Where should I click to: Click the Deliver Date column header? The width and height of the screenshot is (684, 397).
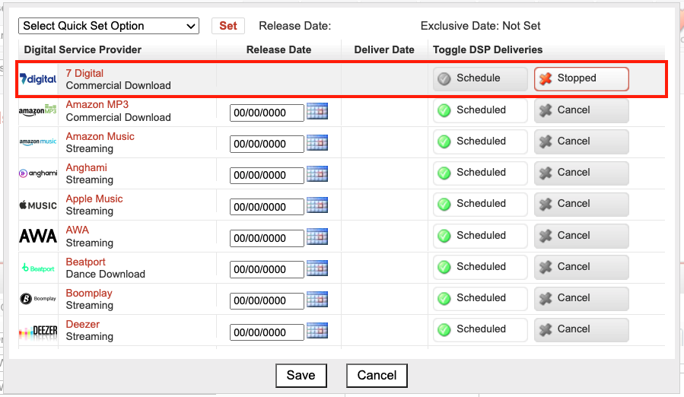[x=384, y=49]
